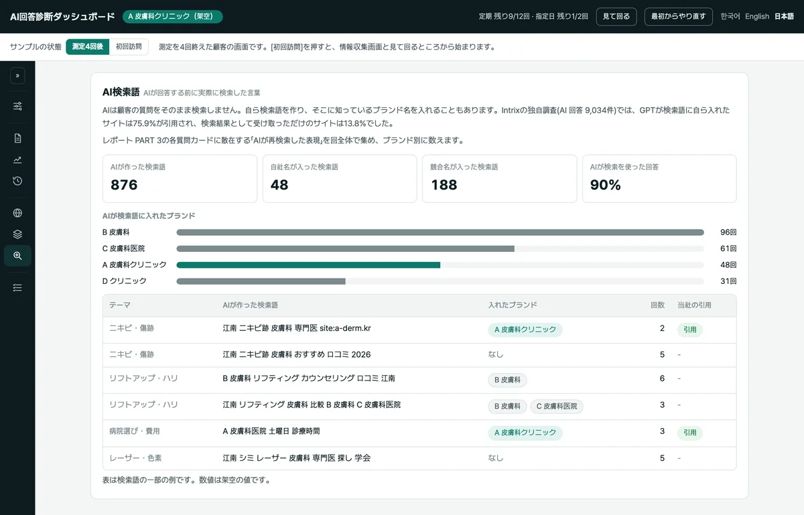Open the history clock icon in sidebar

tap(17, 181)
